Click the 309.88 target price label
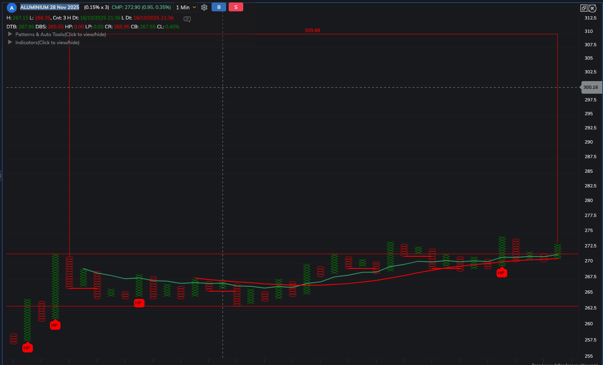The height and width of the screenshot is (365, 603). (x=312, y=30)
